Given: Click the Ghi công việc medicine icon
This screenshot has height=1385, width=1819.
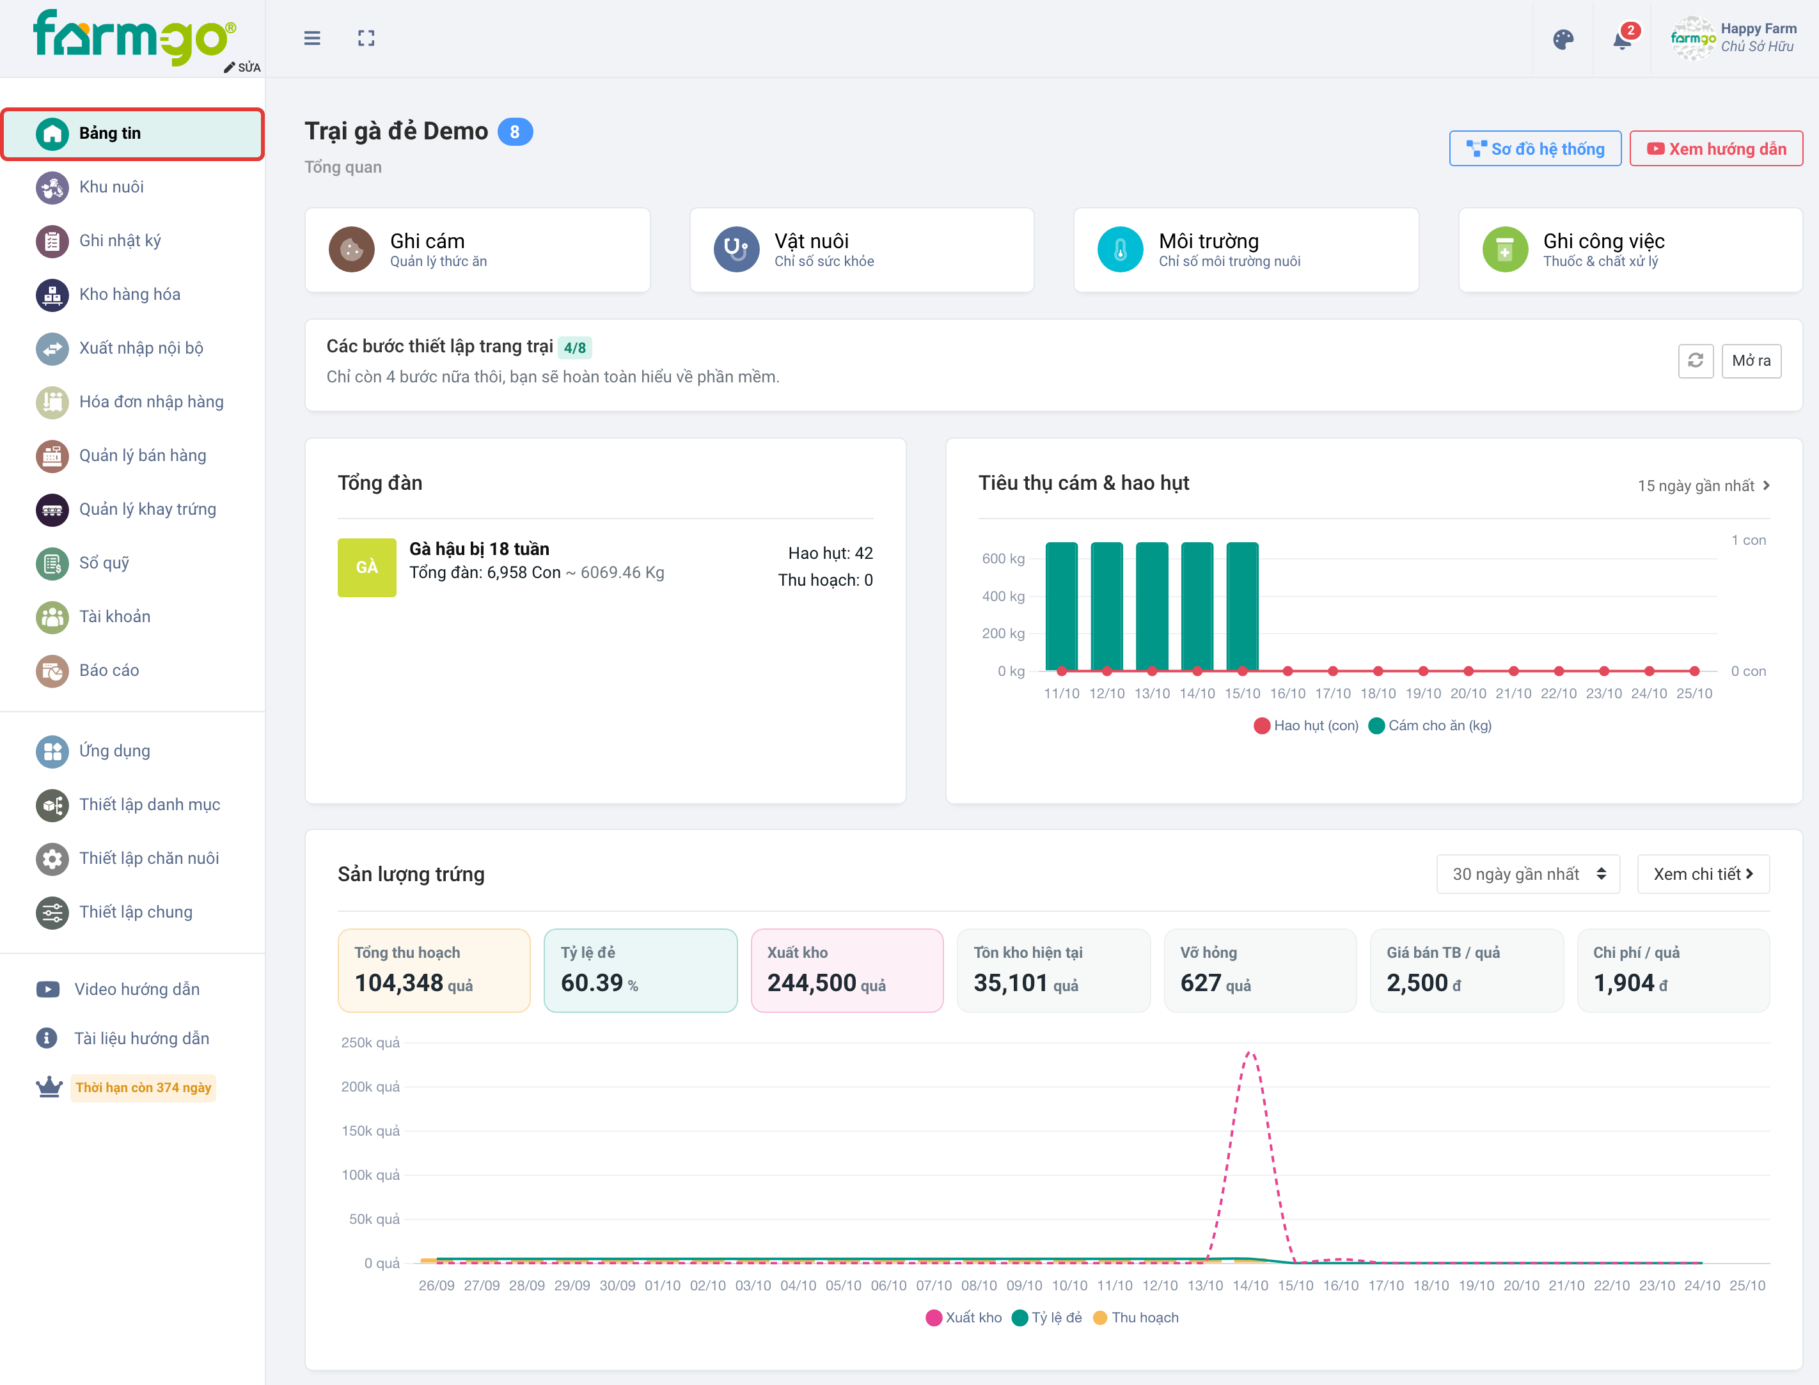Looking at the screenshot, I should [x=1505, y=249].
